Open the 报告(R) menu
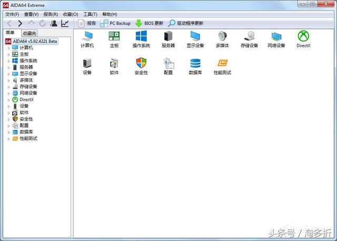 click(51, 14)
